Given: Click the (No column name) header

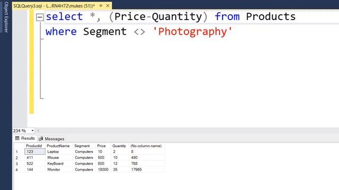Looking at the screenshot, I should click(x=146, y=146).
